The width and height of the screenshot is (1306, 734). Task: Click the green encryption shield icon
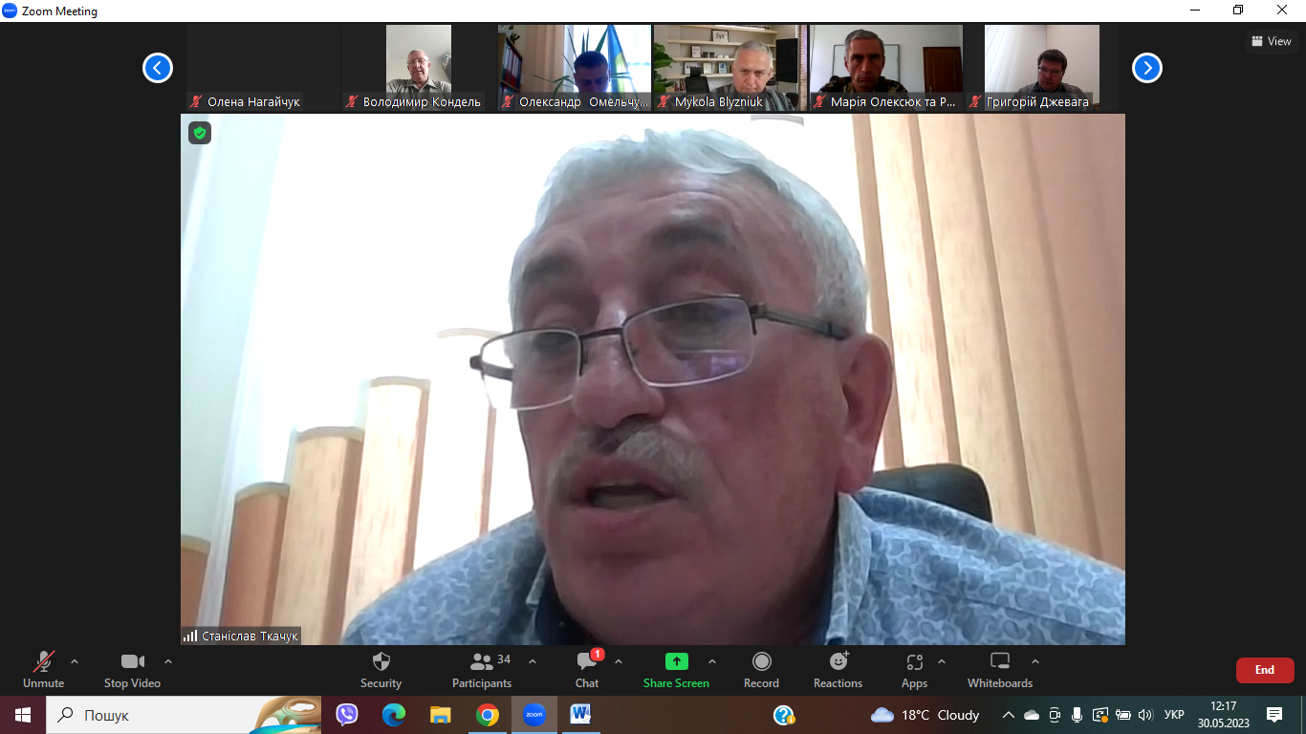pyautogui.click(x=200, y=133)
